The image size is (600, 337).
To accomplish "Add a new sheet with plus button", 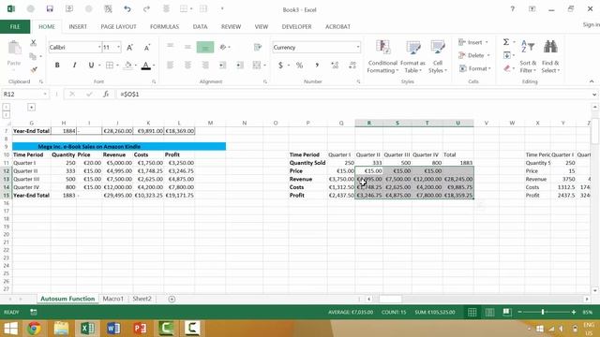I will pos(172,300).
